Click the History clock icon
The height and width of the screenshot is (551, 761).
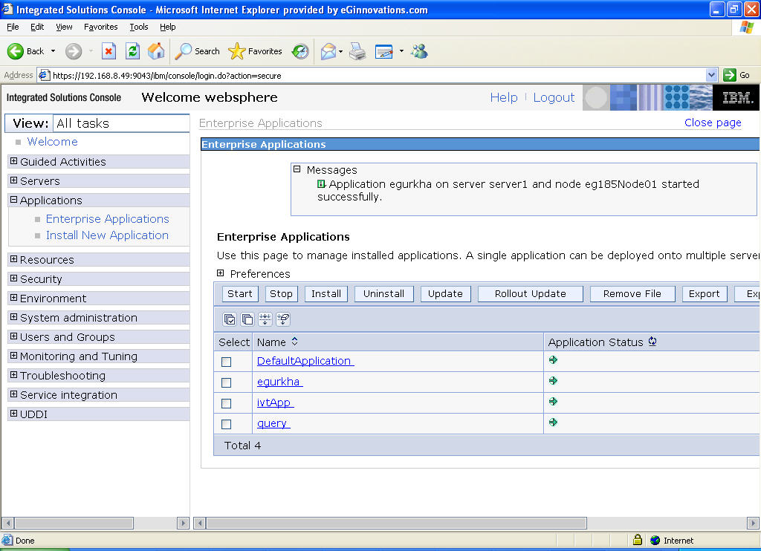click(300, 51)
